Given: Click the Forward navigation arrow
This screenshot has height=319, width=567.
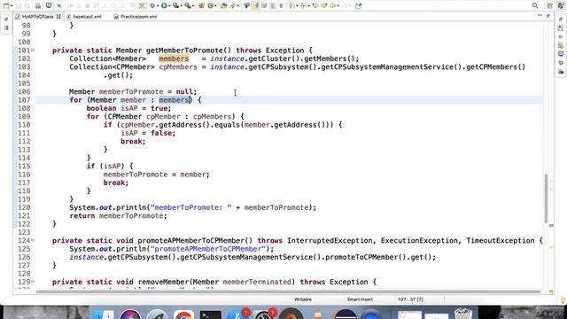Looking at the screenshot, I should (x=345, y=6).
